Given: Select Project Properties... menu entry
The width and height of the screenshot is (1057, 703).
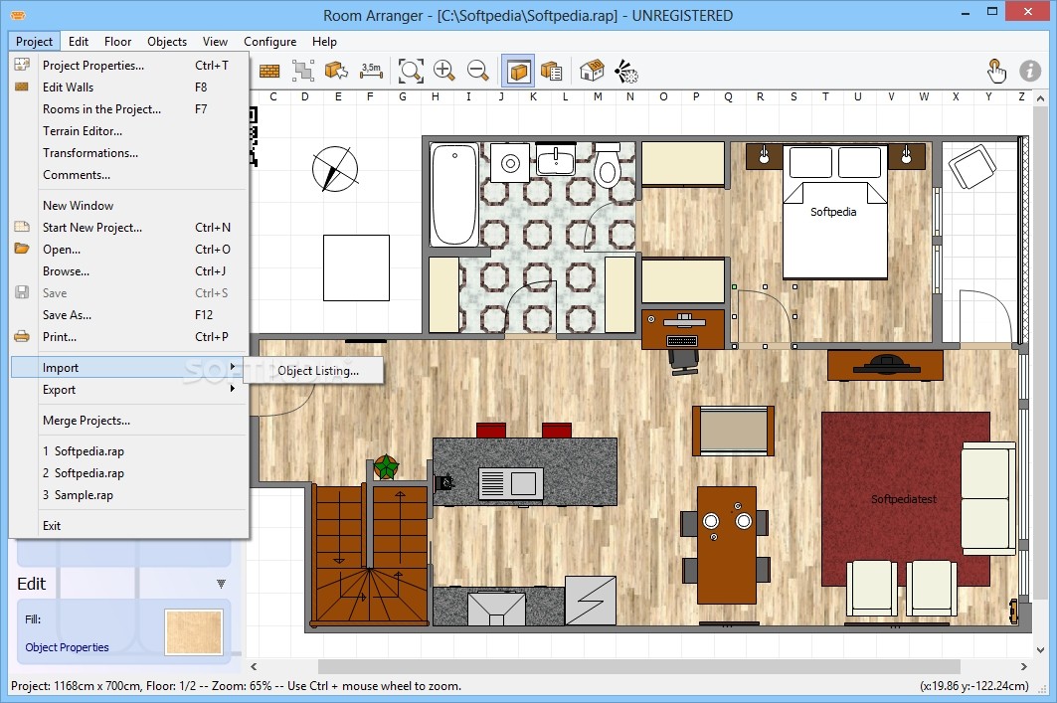Looking at the screenshot, I should coord(129,66).
